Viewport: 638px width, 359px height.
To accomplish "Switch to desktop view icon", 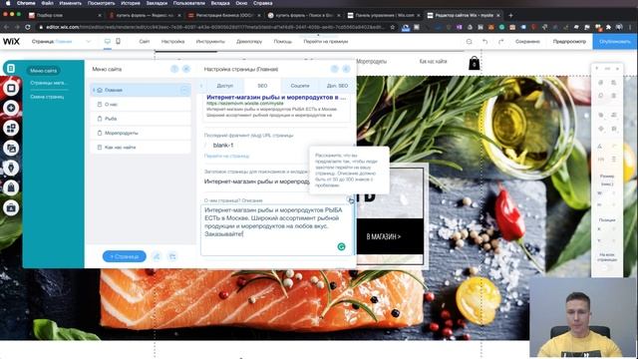I will coord(108,42).
